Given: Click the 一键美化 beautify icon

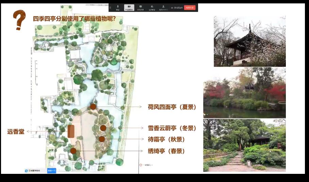Looking at the screenshot, I should click(141, 165).
